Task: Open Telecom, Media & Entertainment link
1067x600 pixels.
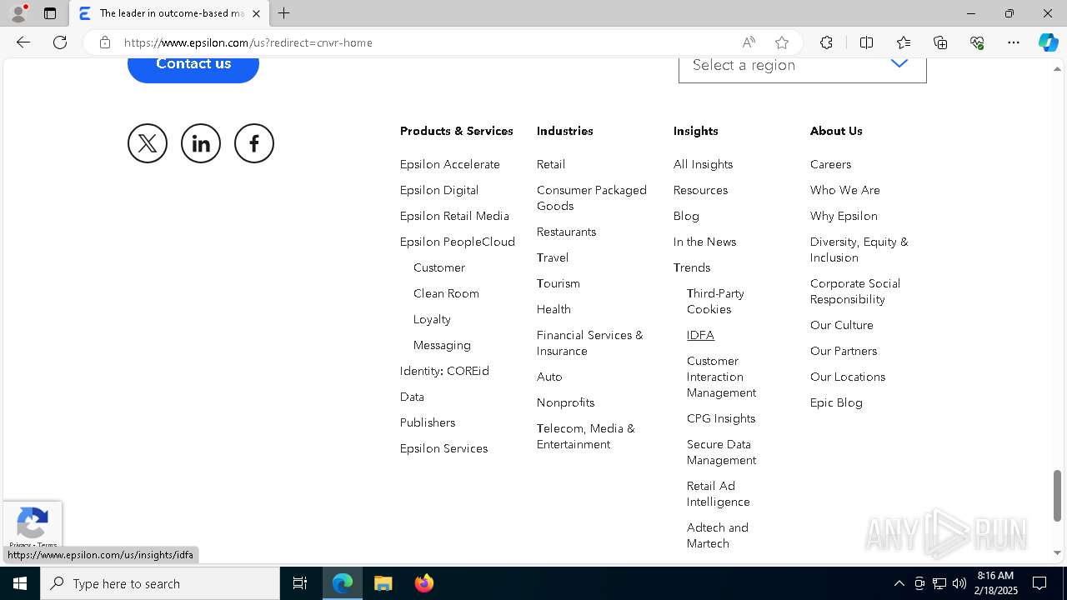Action: [x=586, y=436]
